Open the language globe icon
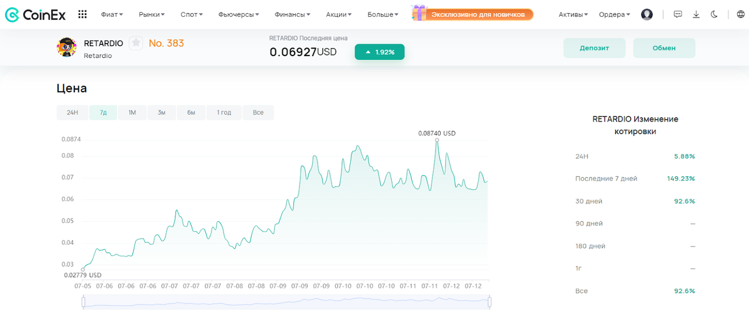Image resolution: width=749 pixels, height=324 pixels. click(741, 14)
